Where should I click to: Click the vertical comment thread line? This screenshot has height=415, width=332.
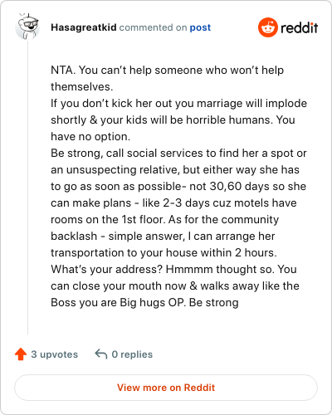27,188
